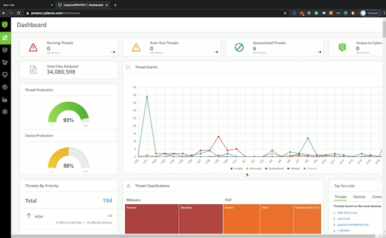The height and width of the screenshot is (238, 386).
Task: Switch to the New Tab browser tab
Action: pos(27,5)
